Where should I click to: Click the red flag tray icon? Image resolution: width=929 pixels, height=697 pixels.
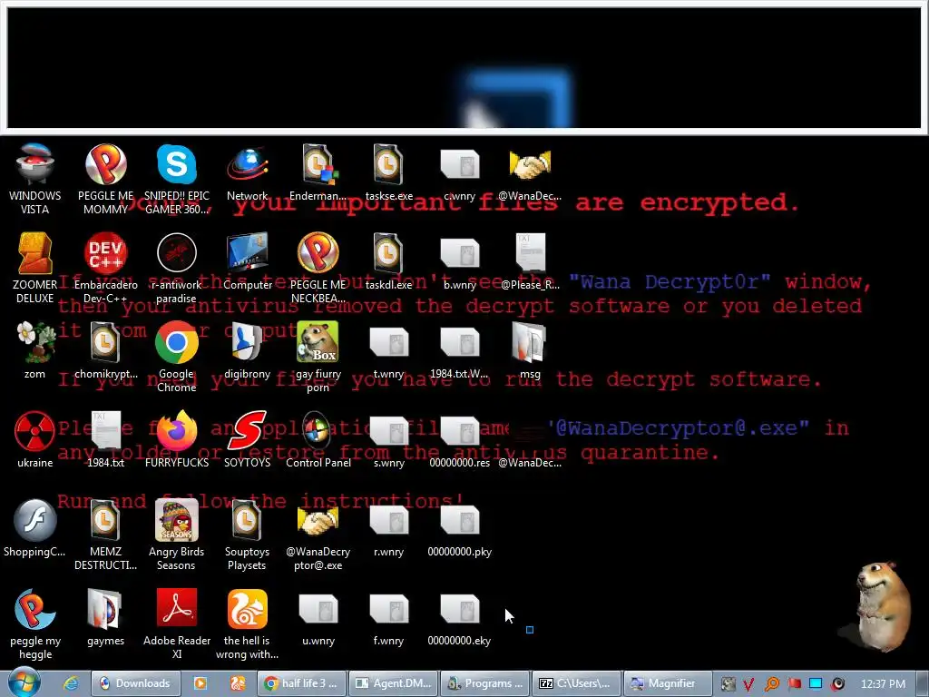point(794,684)
